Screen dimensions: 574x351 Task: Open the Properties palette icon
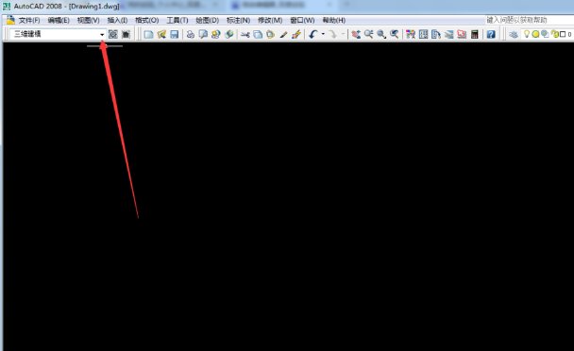411,34
